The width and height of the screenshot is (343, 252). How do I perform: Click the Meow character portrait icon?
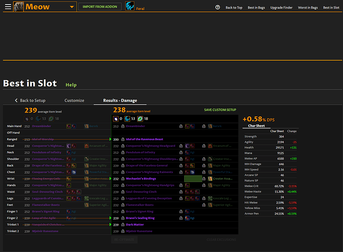pos(19,7)
